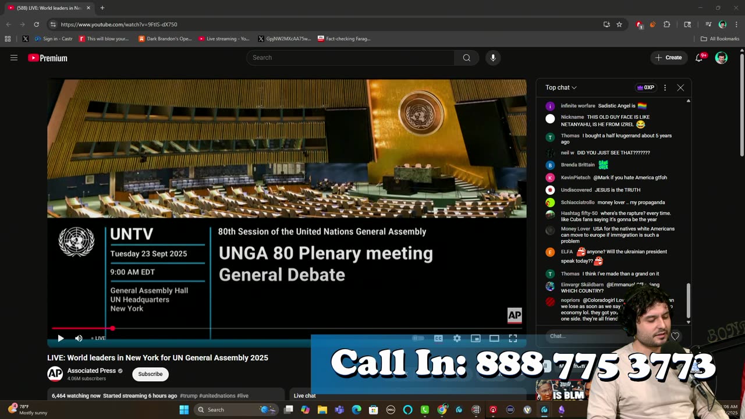The image size is (745, 419).
Task: Open a new browser tab
Action: (102, 8)
